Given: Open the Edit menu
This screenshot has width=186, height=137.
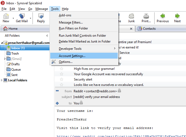Looking at the screenshot, I should pyautogui.click(x=12, y=9).
